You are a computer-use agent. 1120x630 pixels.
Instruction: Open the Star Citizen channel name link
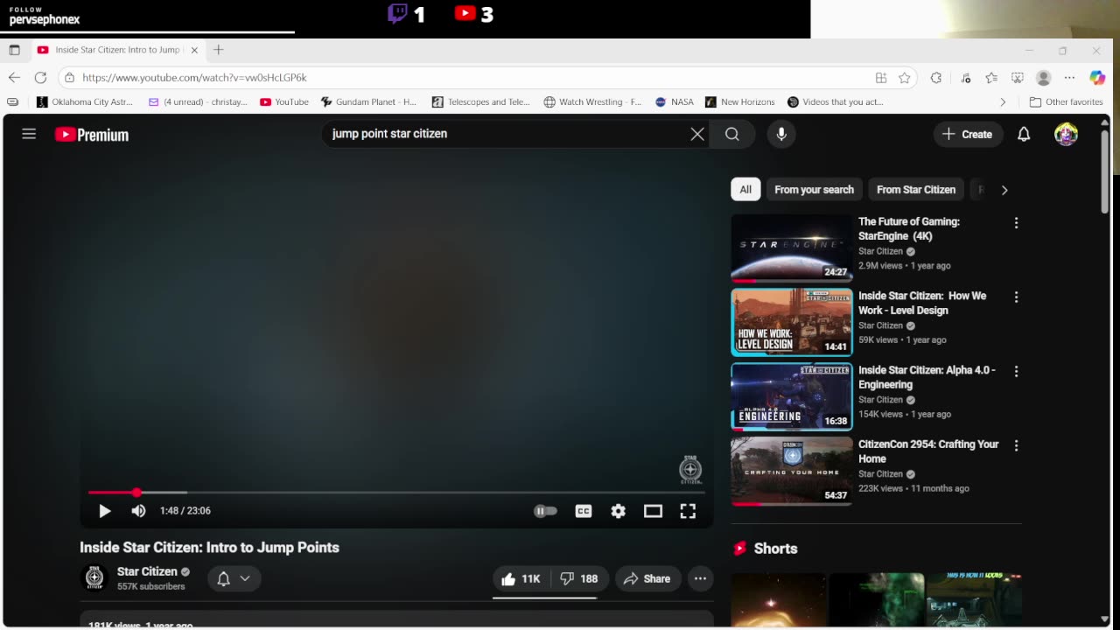[x=147, y=571]
